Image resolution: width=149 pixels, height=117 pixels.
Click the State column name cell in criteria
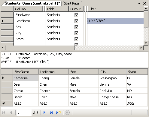click(x=28, y=39)
